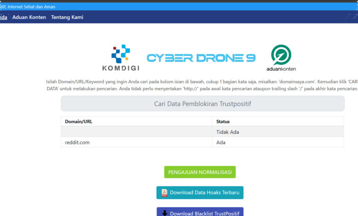Click the KOMDIGI logo
This screenshot has height=216, width=358.
(121, 57)
